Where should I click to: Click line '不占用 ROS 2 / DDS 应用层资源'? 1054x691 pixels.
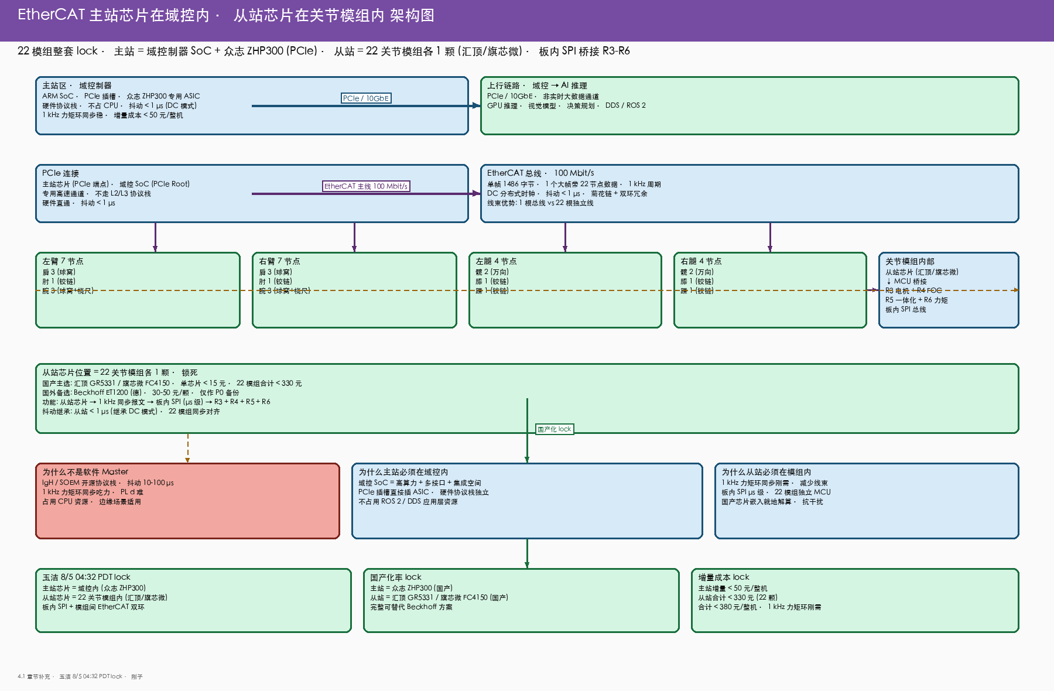408,502
